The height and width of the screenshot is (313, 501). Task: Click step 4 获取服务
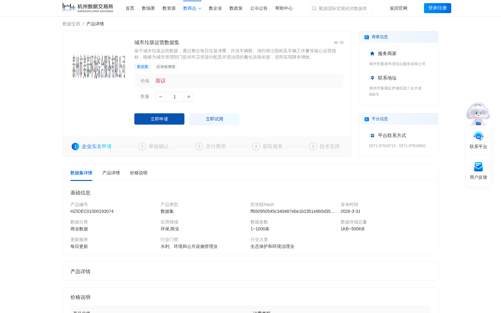pos(267,146)
